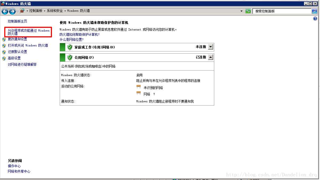
Task: Click shield icon next to 高级设置
Action: pyautogui.click(x=4, y=58)
